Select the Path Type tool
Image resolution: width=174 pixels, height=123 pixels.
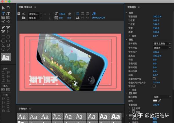[x=3, y=21]
